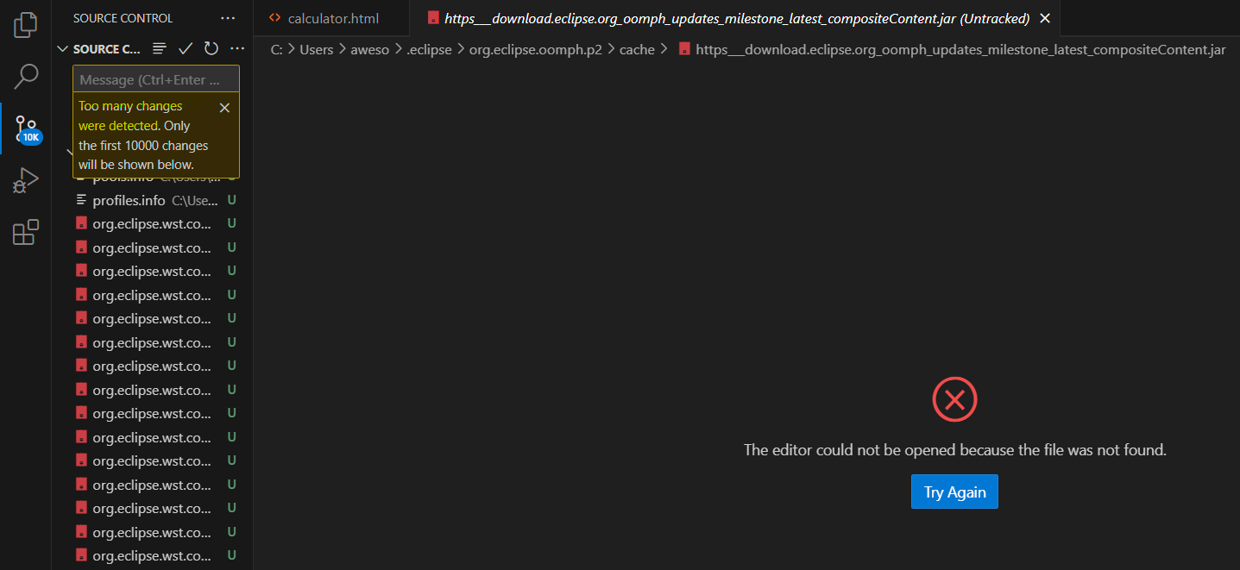Open the Extensions view

coord(26,233)
